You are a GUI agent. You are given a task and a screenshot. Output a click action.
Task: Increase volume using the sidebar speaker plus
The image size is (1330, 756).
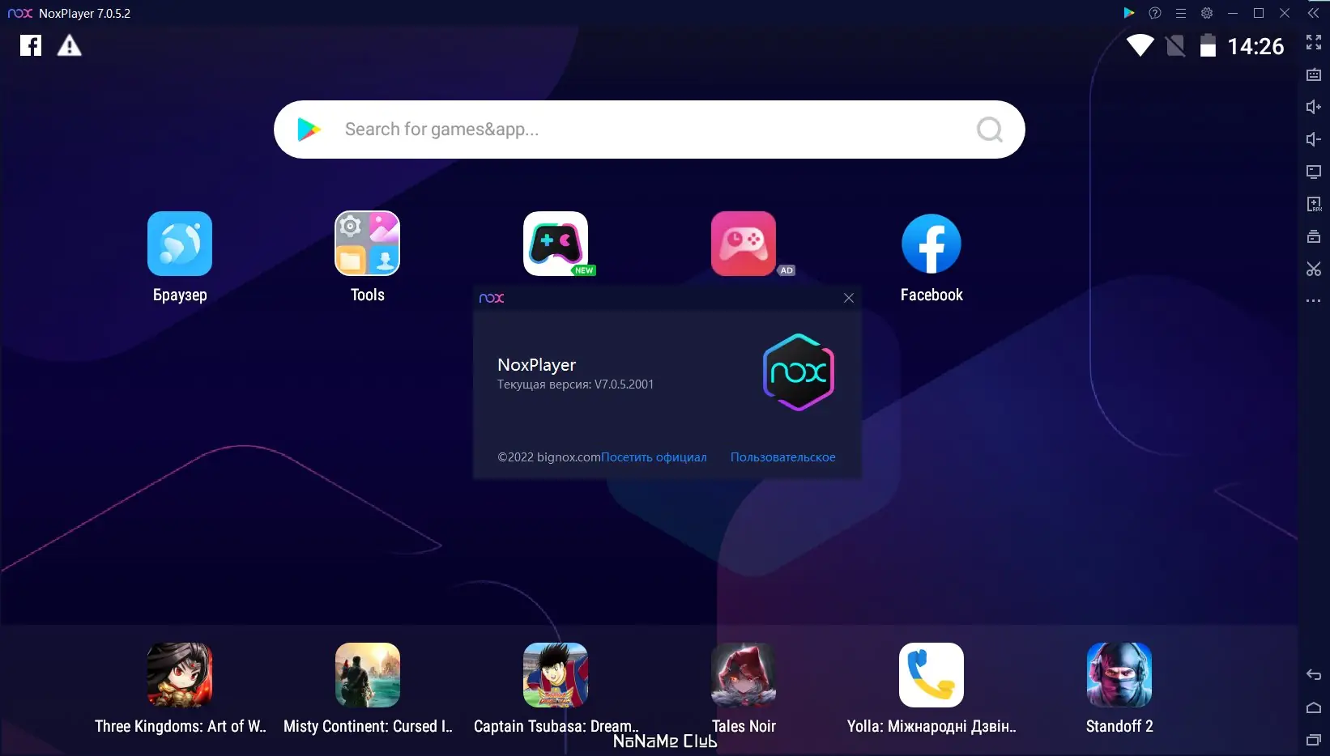tap(1314, 107)
